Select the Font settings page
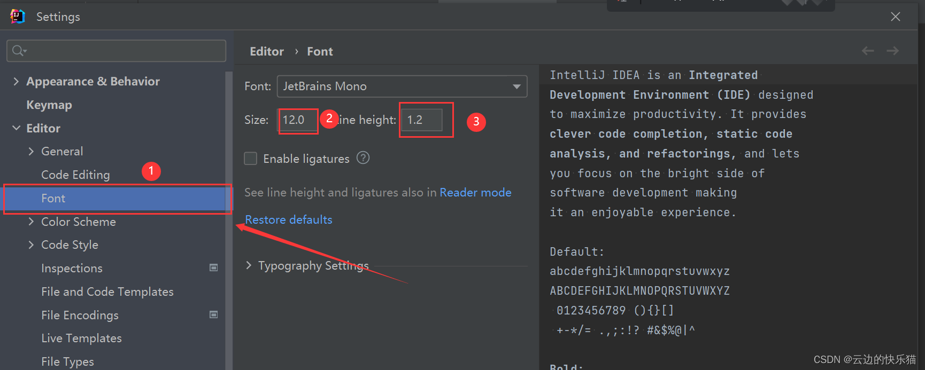The width and height of the screenshot is (925, 370). point(115,198)
